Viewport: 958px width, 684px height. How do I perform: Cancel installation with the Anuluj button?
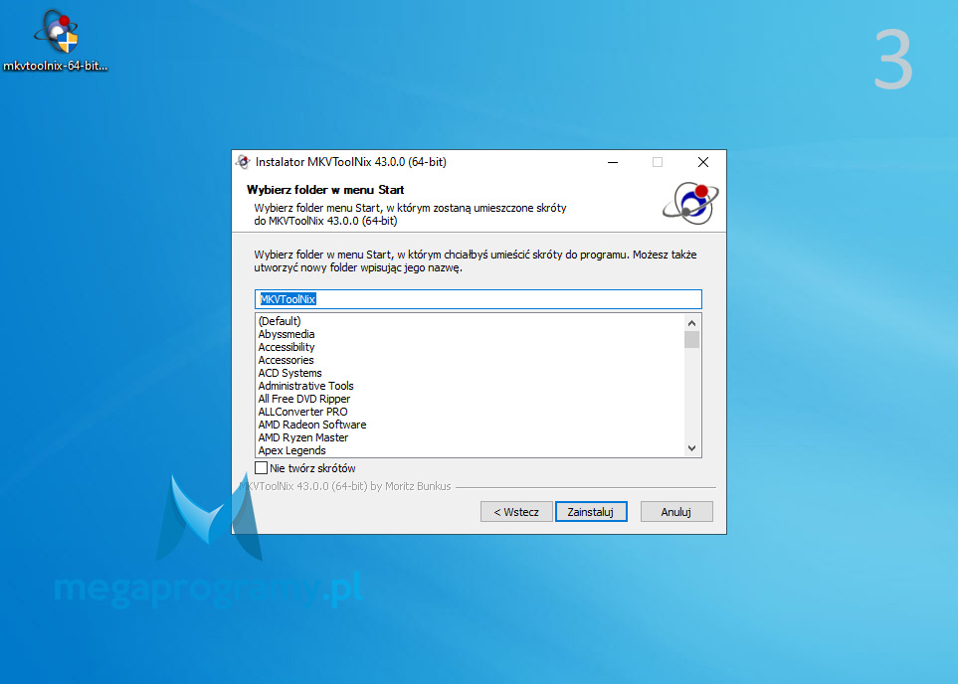pyautogui.click(x=676, y=512)
